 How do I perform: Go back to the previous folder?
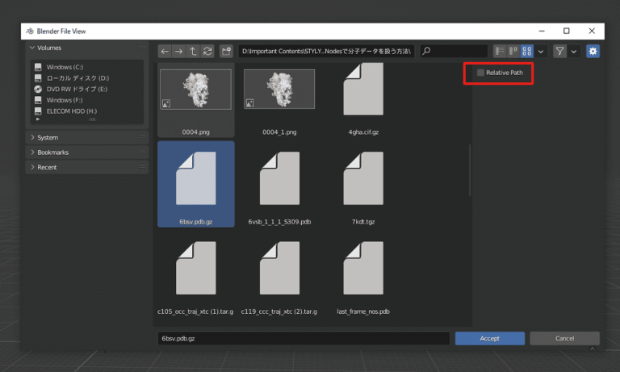[165, 52]
